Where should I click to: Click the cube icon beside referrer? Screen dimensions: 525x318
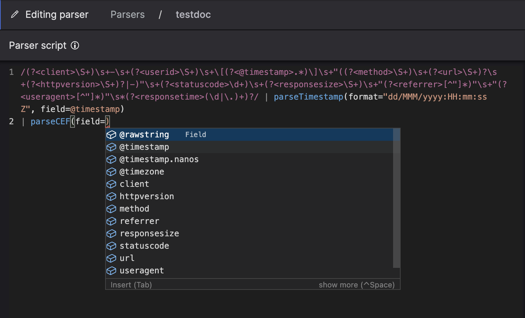click(111, 221)
